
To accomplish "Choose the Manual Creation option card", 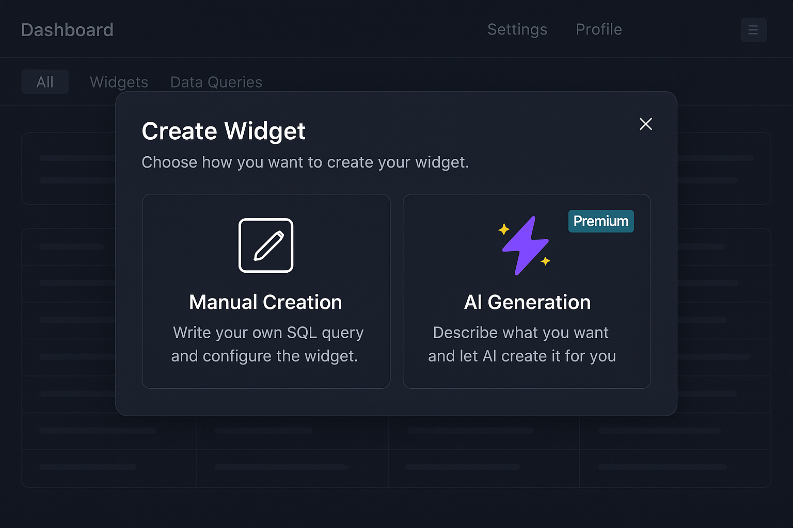I will pos(265,291).
